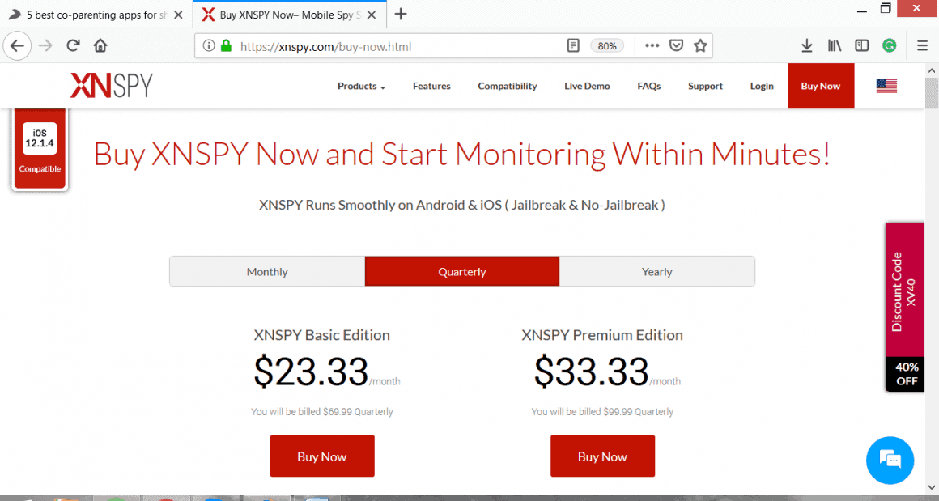Open a new browser tab
This screenshot has width=939, height=501.
coord(401,15)
